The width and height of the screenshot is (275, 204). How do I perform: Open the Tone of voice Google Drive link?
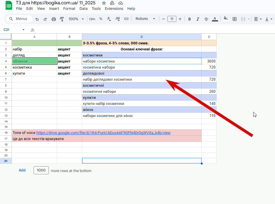[x=103, y=133]
